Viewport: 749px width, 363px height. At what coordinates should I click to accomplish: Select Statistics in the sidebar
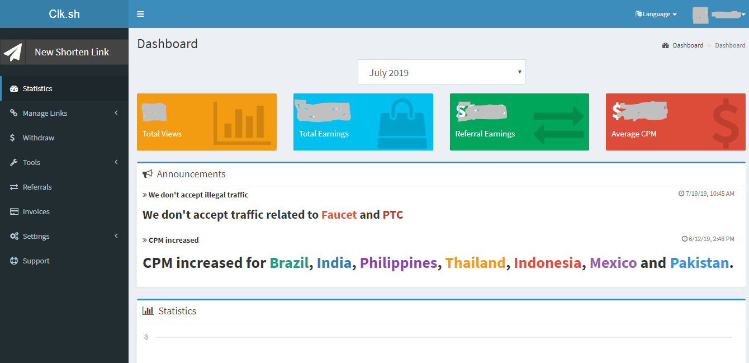point(64,88)
